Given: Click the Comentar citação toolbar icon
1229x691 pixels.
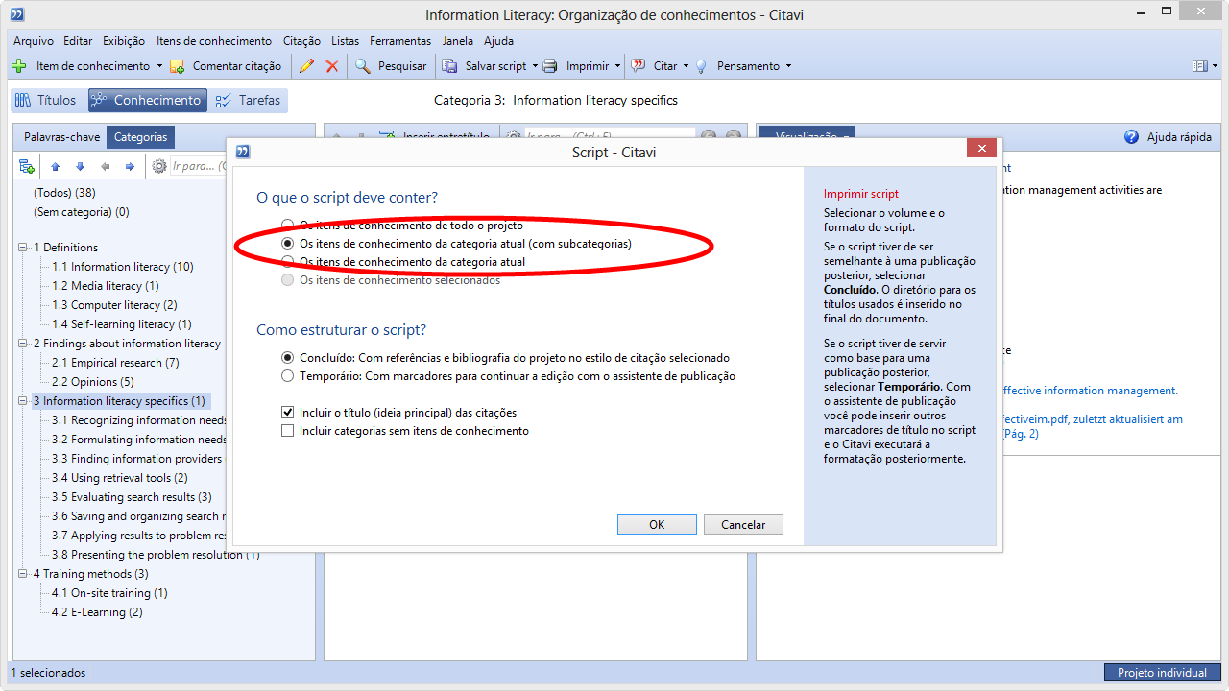Looking at the screenshot, I should 177,66.
